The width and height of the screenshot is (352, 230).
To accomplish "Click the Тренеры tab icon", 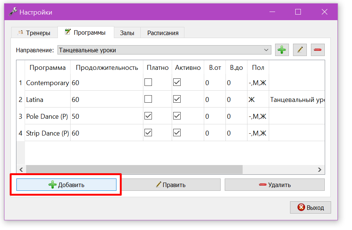I will click(21, 32).
